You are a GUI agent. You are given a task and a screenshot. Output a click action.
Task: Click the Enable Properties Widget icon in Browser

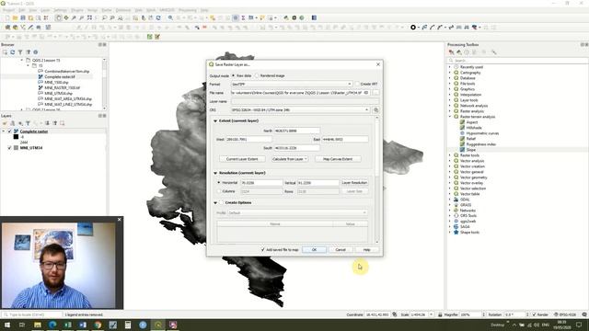coord(36,52)
